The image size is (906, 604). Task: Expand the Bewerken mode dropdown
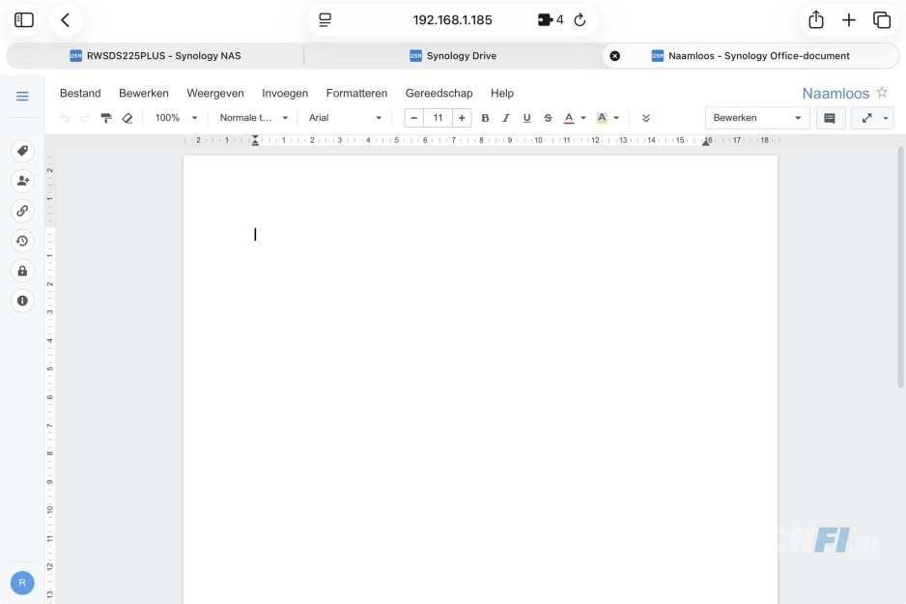point(757,118)
